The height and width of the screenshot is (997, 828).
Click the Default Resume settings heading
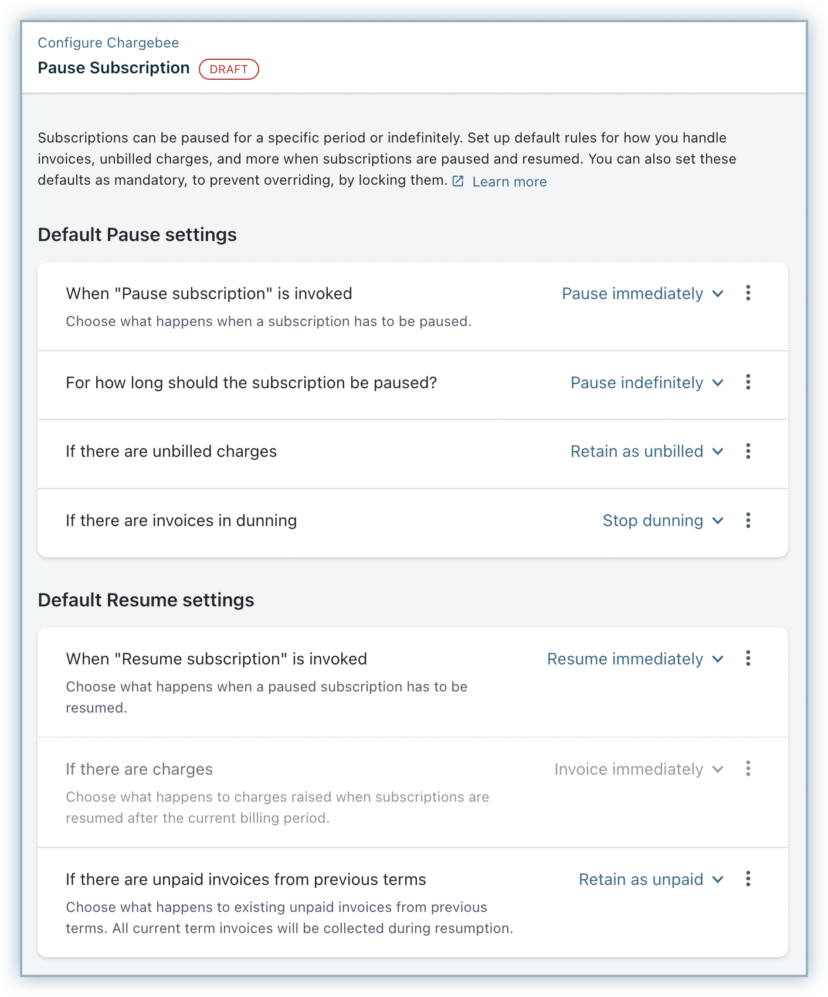click(x=146, y=600)
